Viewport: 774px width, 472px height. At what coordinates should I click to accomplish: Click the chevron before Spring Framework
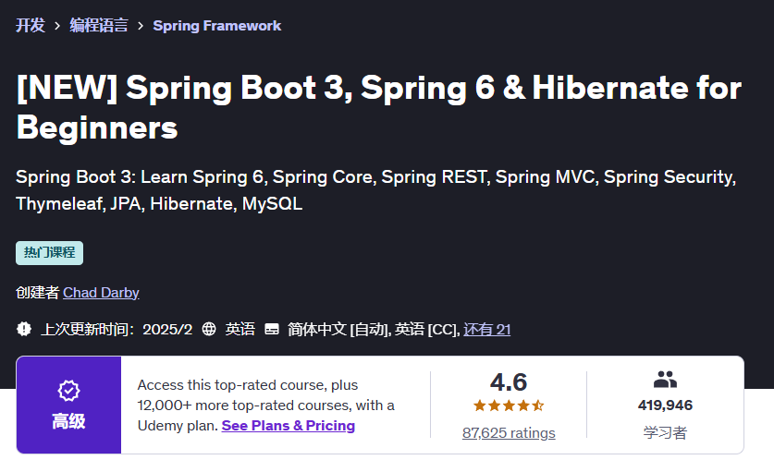141,26
